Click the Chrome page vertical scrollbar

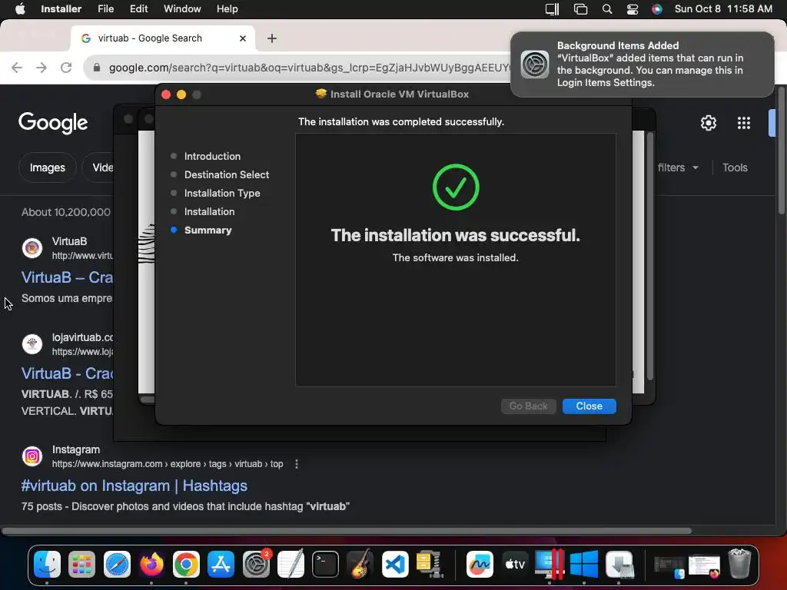point(781,151)
